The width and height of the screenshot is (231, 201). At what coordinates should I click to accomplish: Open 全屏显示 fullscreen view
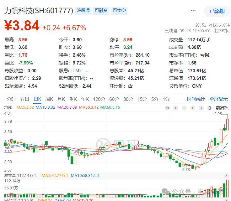click(x=219, y=99)
